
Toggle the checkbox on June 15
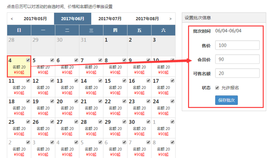pos(124,81)
